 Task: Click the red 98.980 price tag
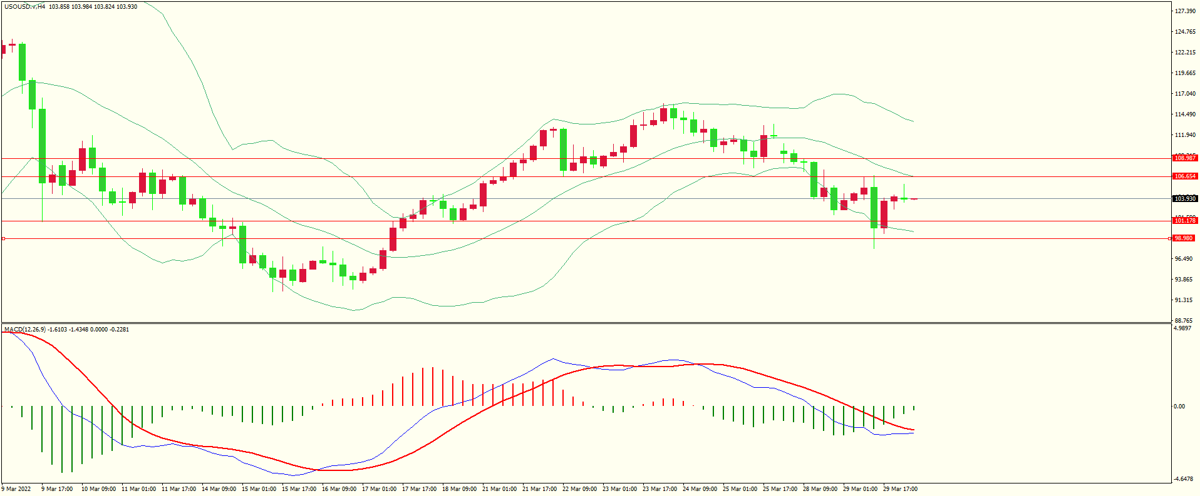click(x=1184, y=238)
